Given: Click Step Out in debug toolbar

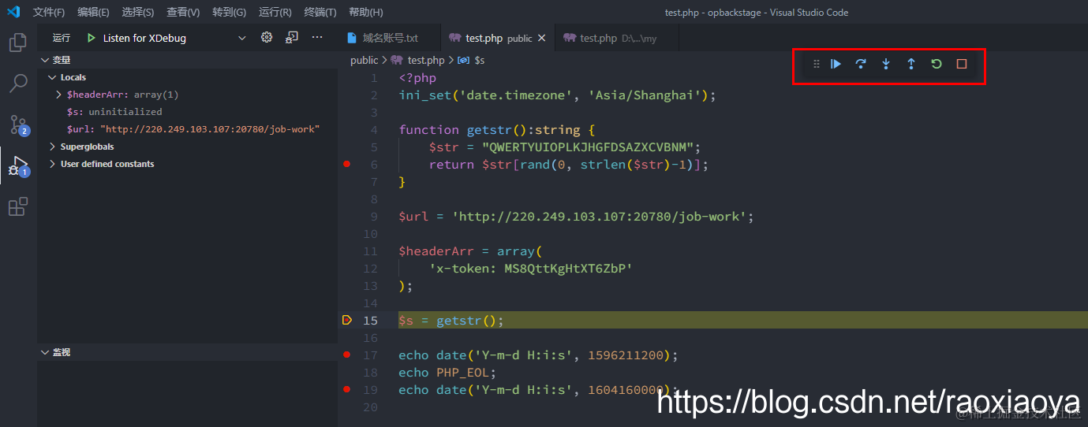Looking at the screenshot, I should 911,65.
